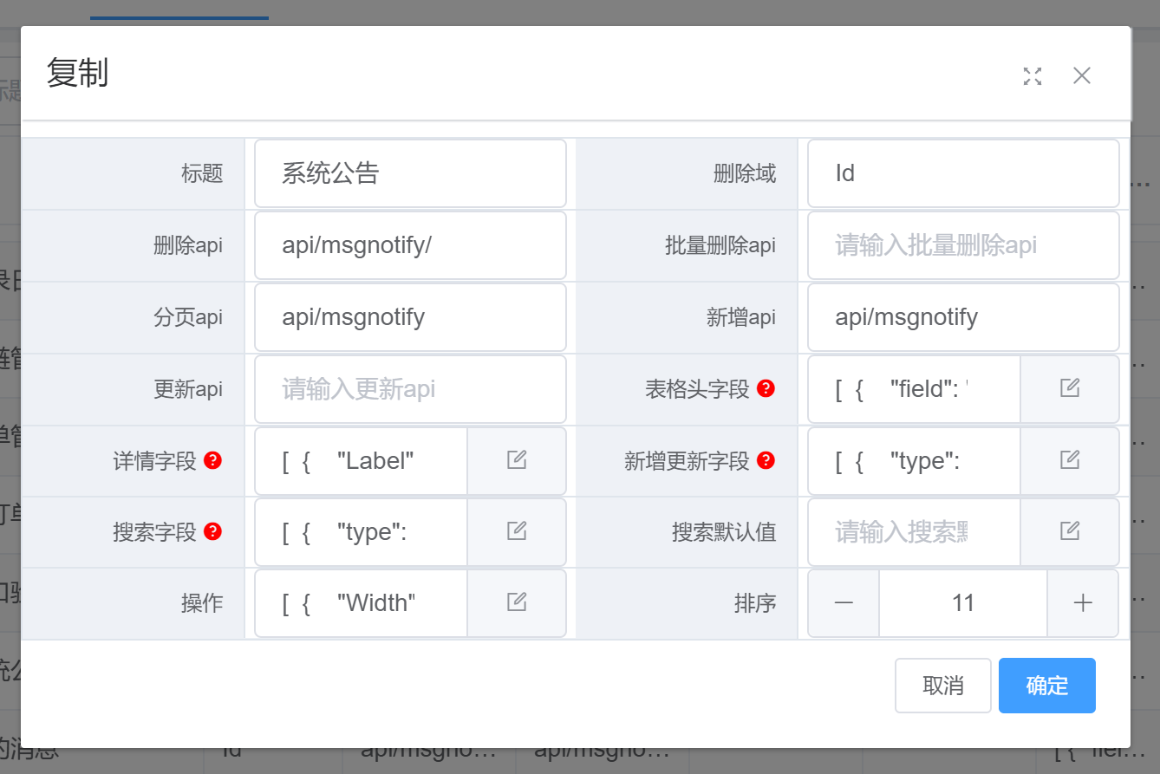Open the editor for 详情字段
Viewport: 1160px width, 774px height.
(x=517, y=460)
